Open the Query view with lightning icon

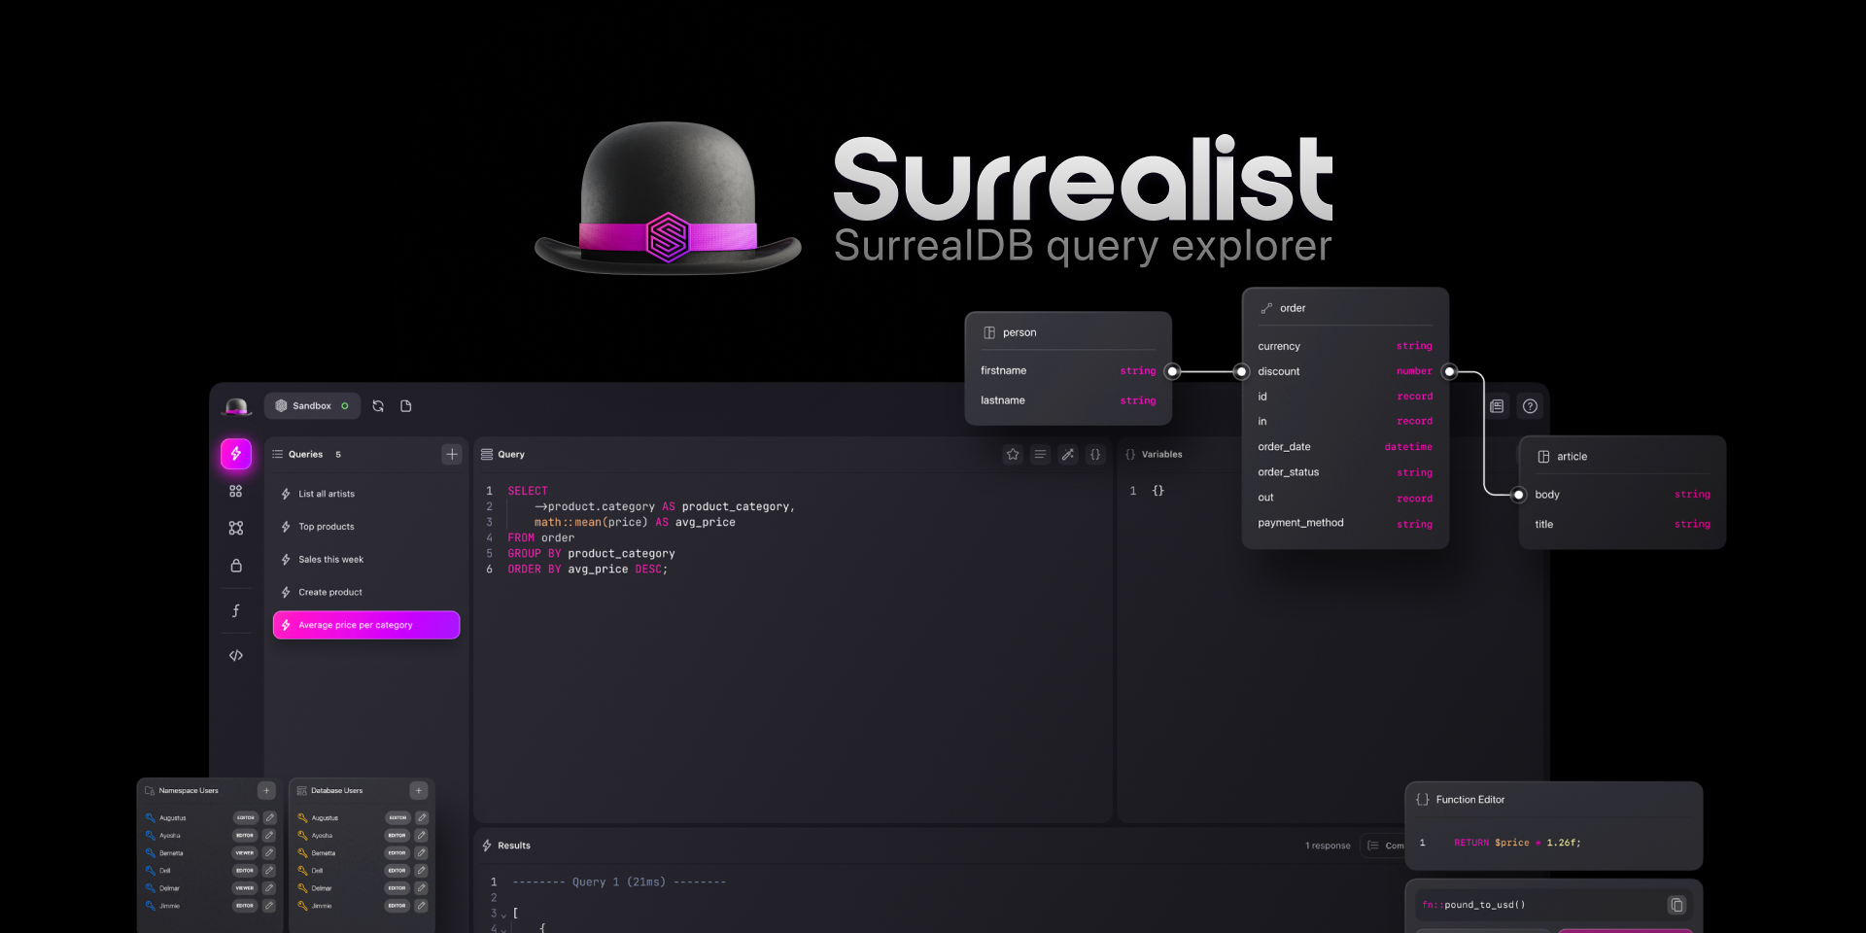[236, 454]
